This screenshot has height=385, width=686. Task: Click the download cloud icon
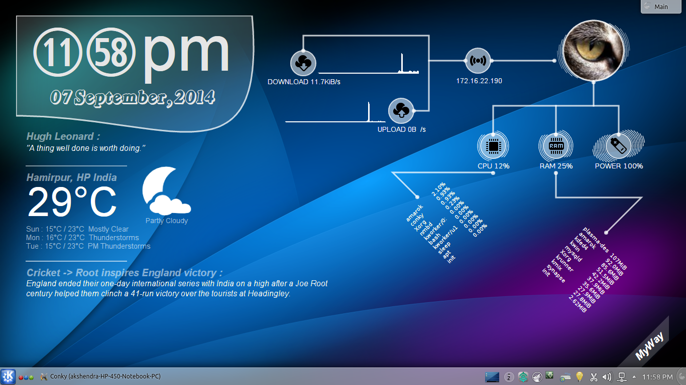[303, 64]
